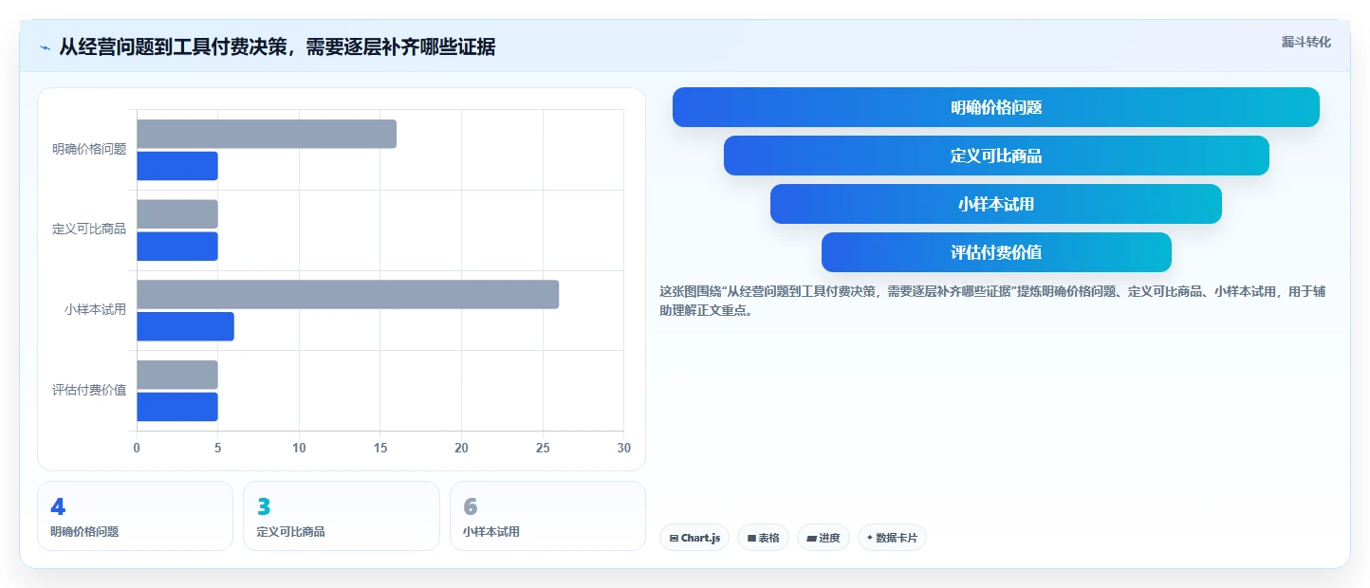
Task: Click the y-axis label 明确价格问题
Action: pyautogui.click(x=89, y=149)
